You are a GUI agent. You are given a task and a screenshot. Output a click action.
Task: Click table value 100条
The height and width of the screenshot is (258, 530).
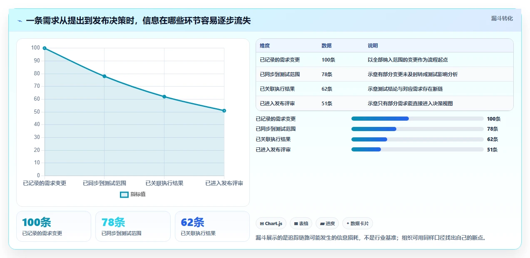tap(328, 60)
